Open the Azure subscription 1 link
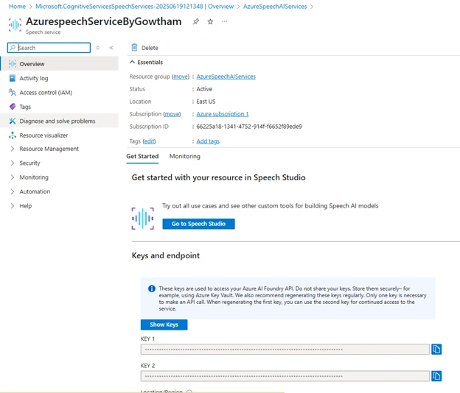Image resolution: width=460 pixels, height=393 pixels. pos(223,114)
